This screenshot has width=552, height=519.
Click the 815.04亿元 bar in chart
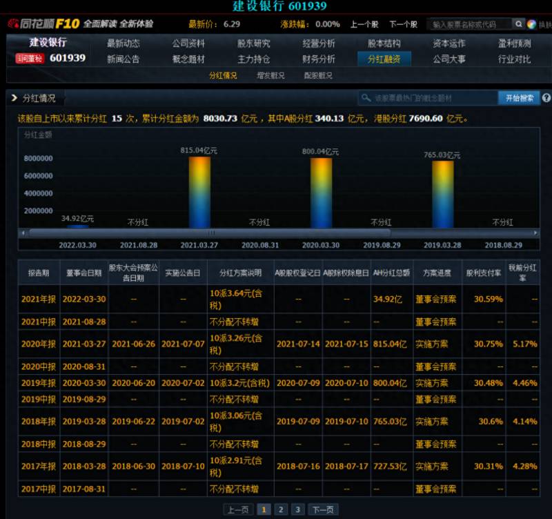click(199, 193)
